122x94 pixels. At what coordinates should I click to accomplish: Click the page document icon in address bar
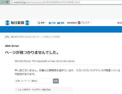[x=12, y=2]
